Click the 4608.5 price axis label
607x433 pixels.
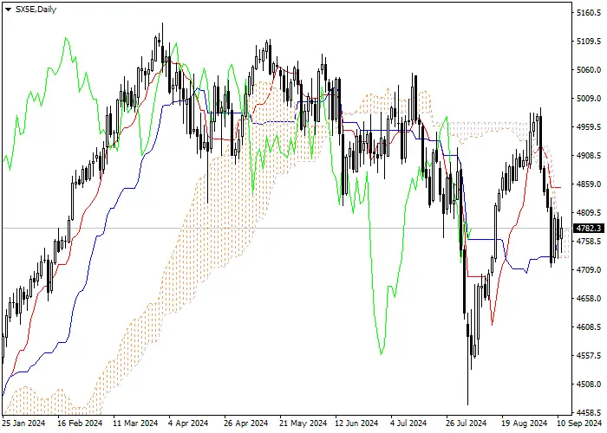(589, 326)
